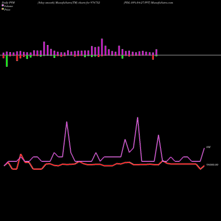
Task: Click the Volume legend label
Action: click(8, 6)
